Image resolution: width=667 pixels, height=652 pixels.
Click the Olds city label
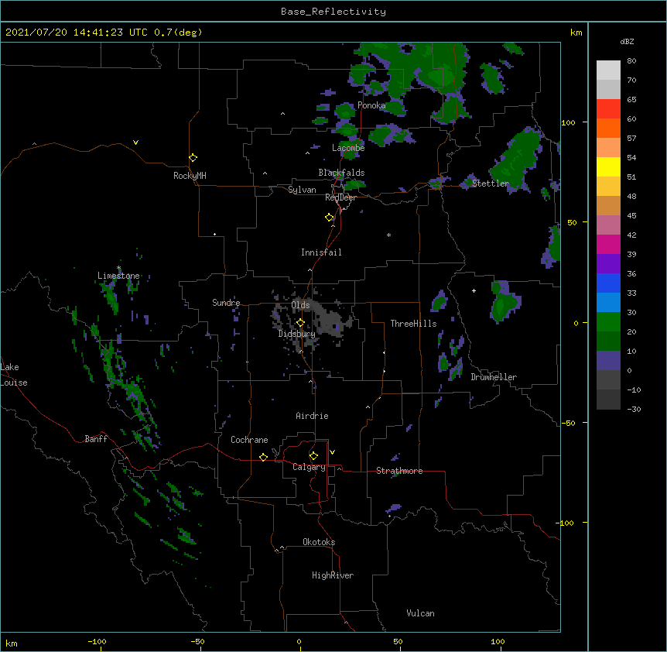click(x=300, y=305)
